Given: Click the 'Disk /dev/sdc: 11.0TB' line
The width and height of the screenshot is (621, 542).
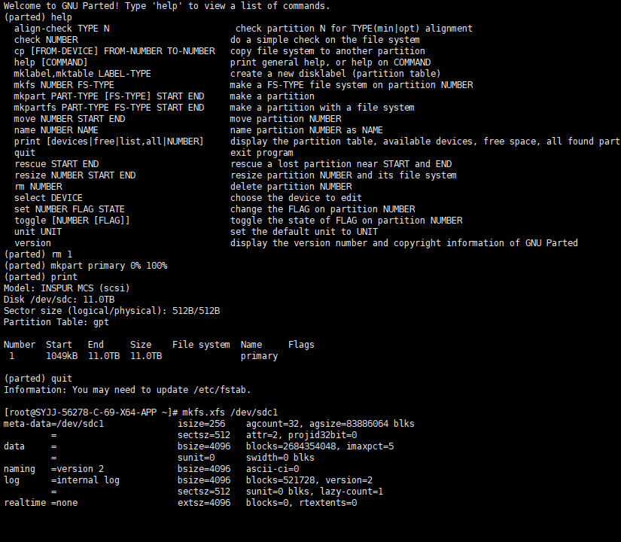Looking at the screenshot, I should click(x=59, y=300).
